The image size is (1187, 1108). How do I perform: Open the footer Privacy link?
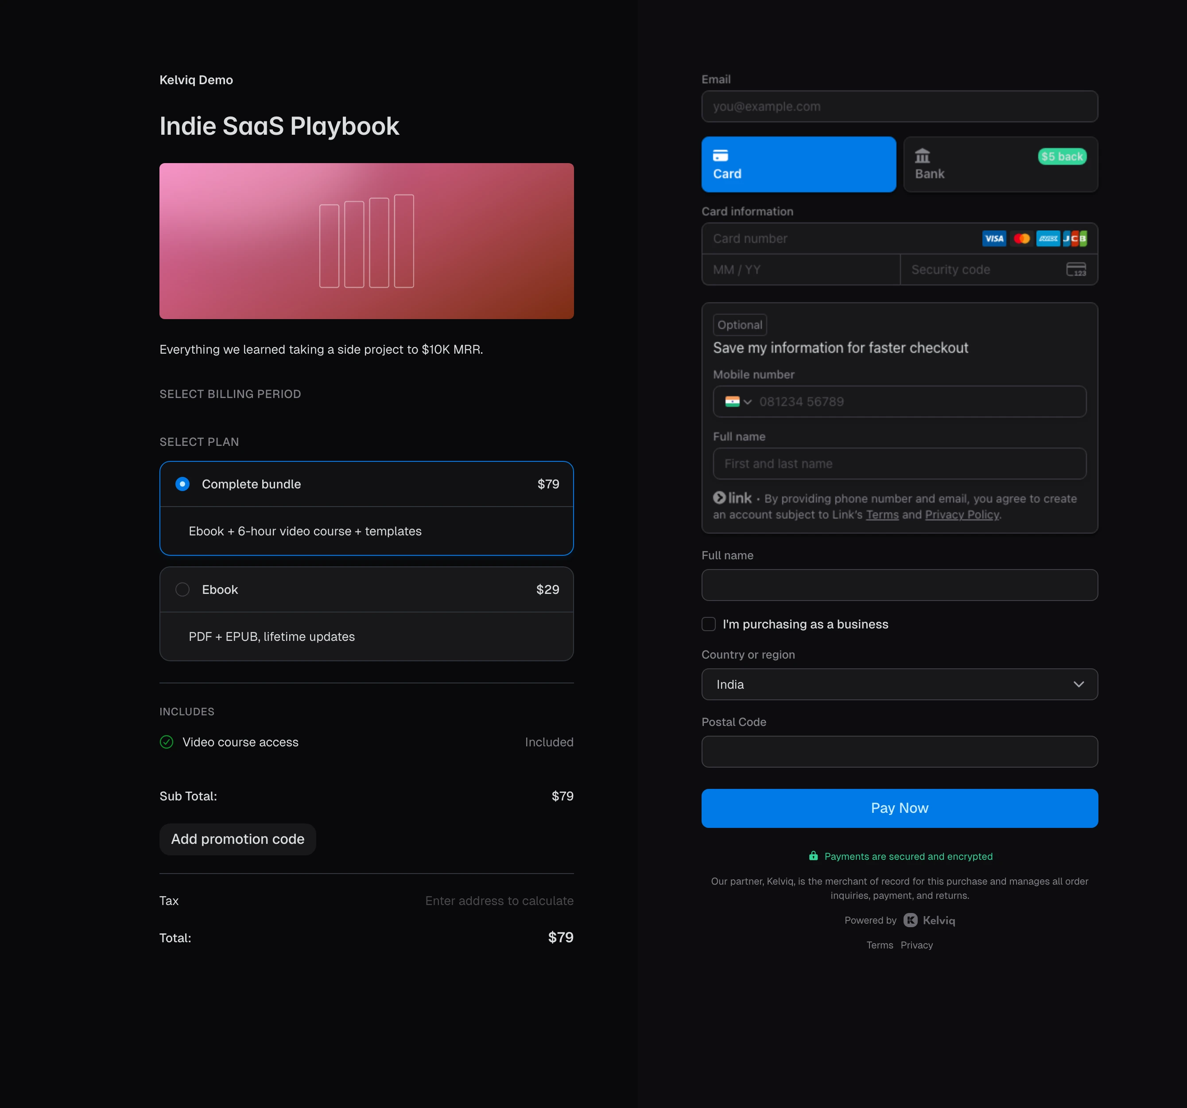916,945
